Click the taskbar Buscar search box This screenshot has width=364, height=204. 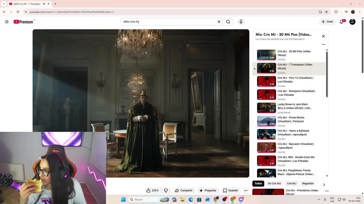pyautogui.click(x=149, y=199)
